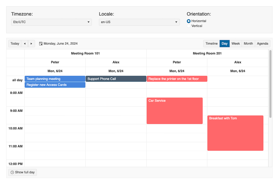Viewport: 279px width, 185px height.
Task: Click the Today button
Action: tap(15, 43)
